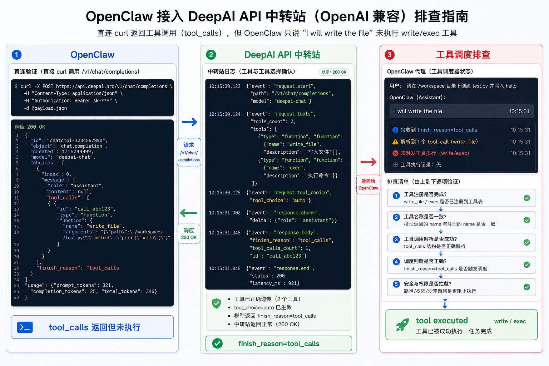Toggle the check mark for 工具注册是否完成
Image resolution: width=549 pixels, height=366 pixels.
click(527, 198)
